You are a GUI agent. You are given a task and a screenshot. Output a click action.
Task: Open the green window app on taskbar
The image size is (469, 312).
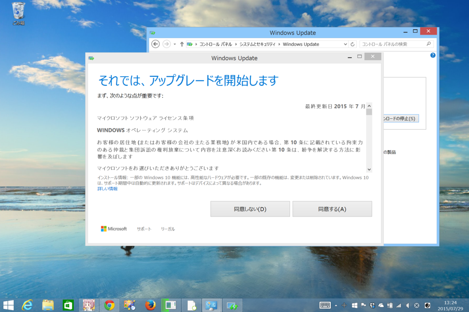pyautogui.click(x=170, y=305)
